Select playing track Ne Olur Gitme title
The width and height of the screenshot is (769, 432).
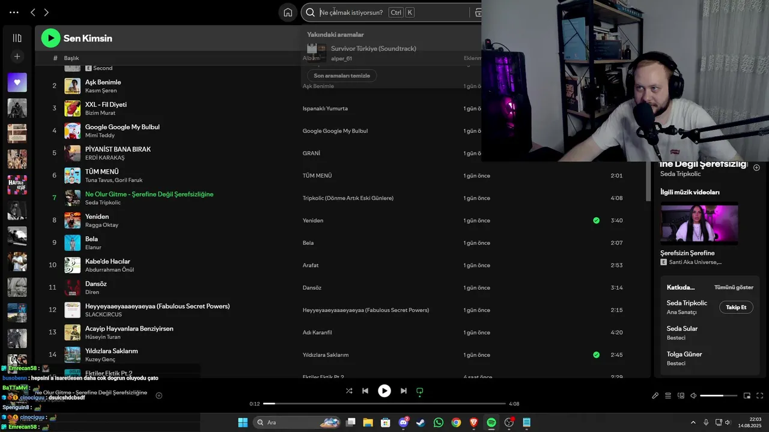pyautogui.click(x=149, y=194)
